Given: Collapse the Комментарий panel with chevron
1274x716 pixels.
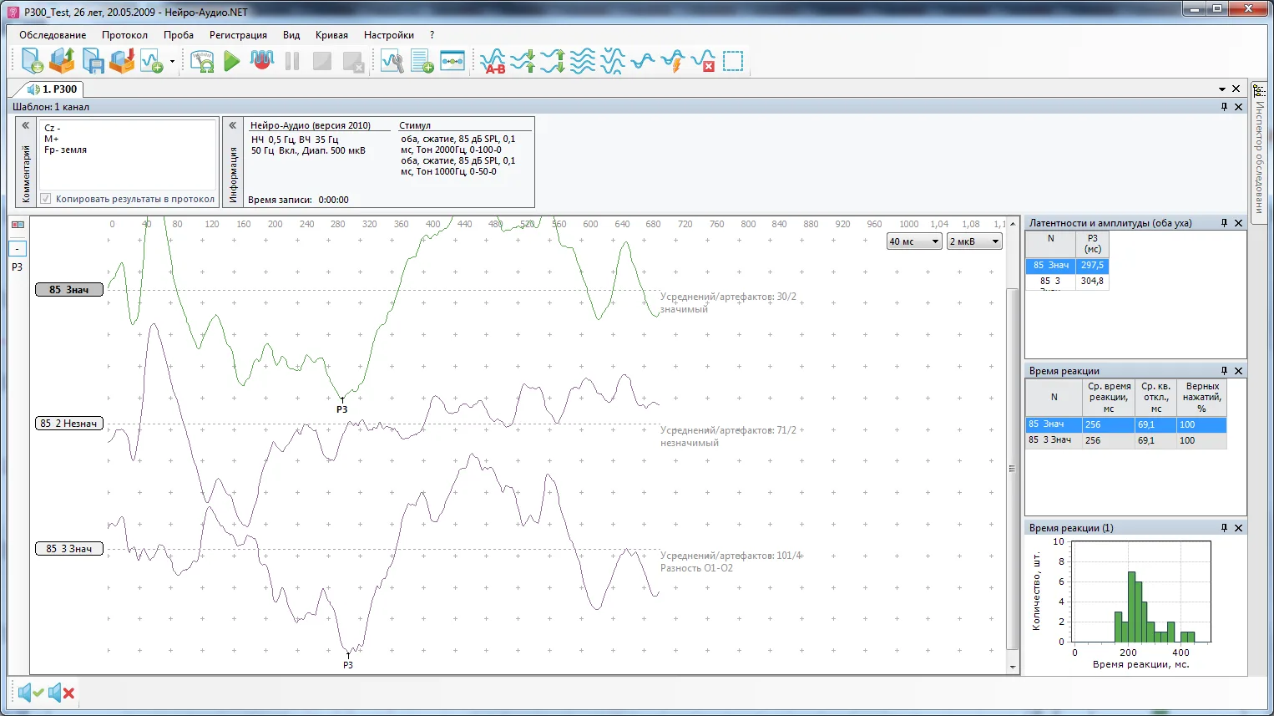Looking at the screenshot, I should pyautogui.click(x=25, y=125).
